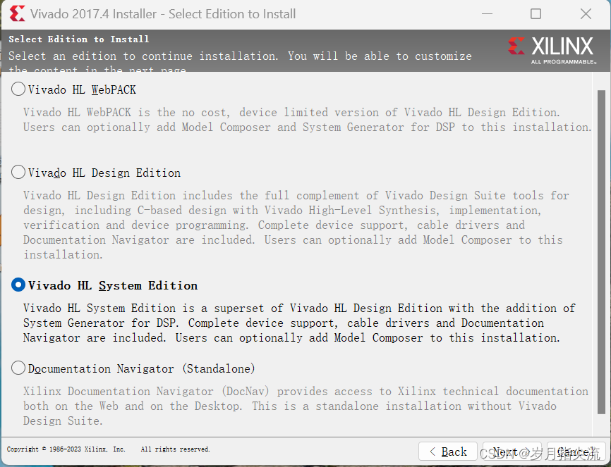Viewport: 611px width, 467px height.
Task: Click the WebPACK description text
Action: pos(307,120)
